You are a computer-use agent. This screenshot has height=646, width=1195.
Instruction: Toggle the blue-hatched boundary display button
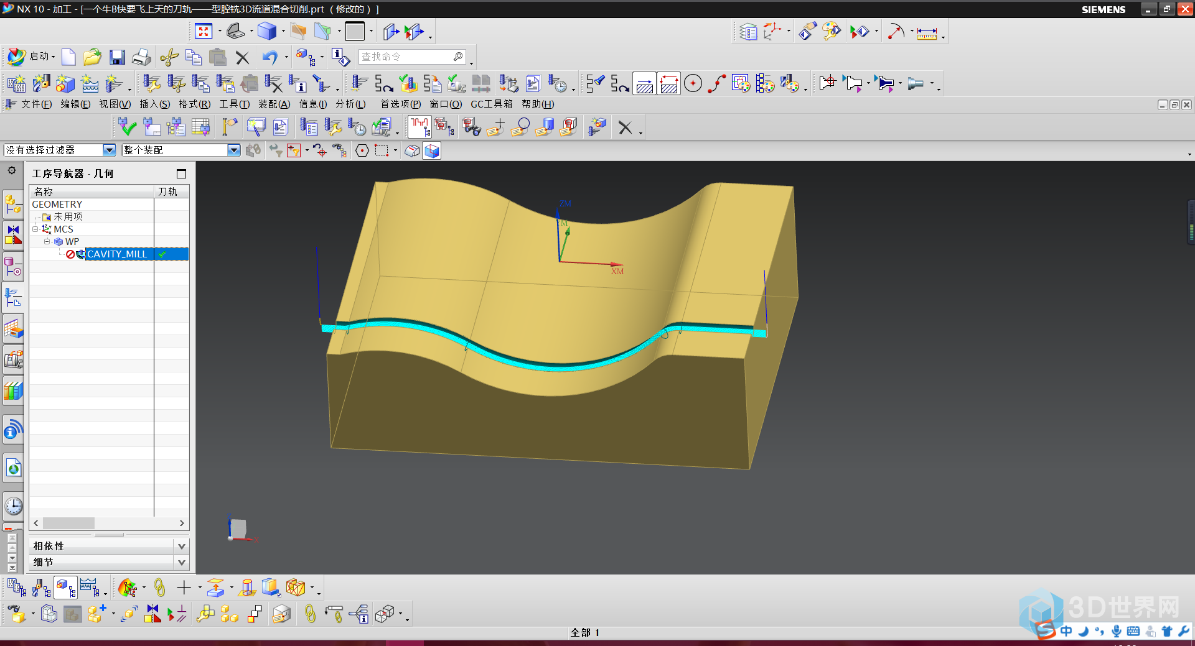(645, 83)
